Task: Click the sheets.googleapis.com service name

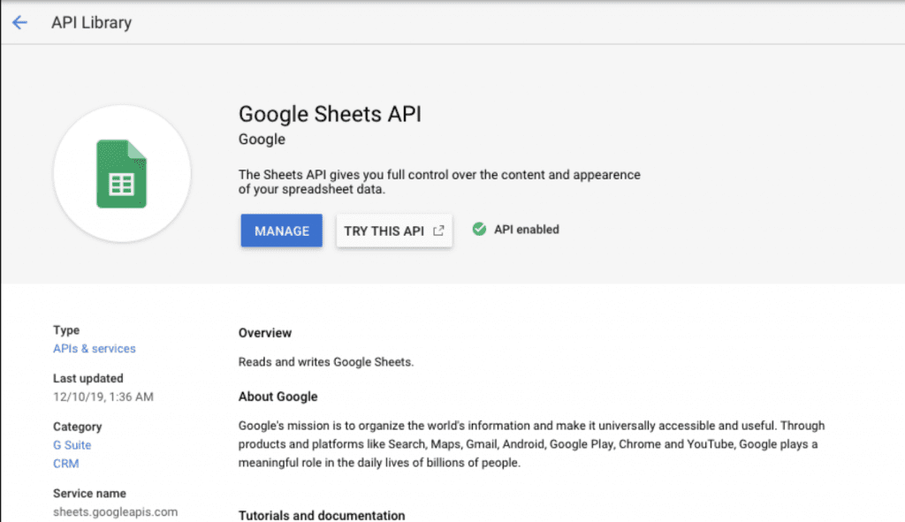Action: pyautogui.click(x=115, y=511)
